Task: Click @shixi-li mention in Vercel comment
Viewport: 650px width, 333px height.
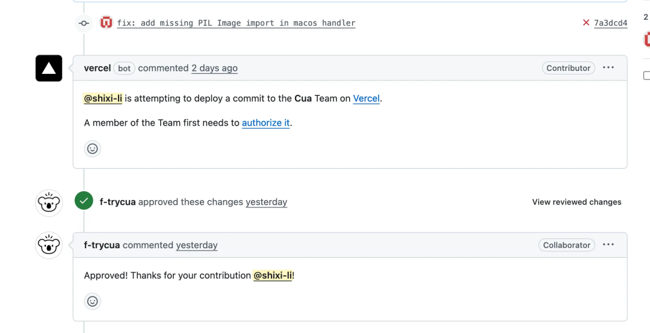Action: pos(103,98)
